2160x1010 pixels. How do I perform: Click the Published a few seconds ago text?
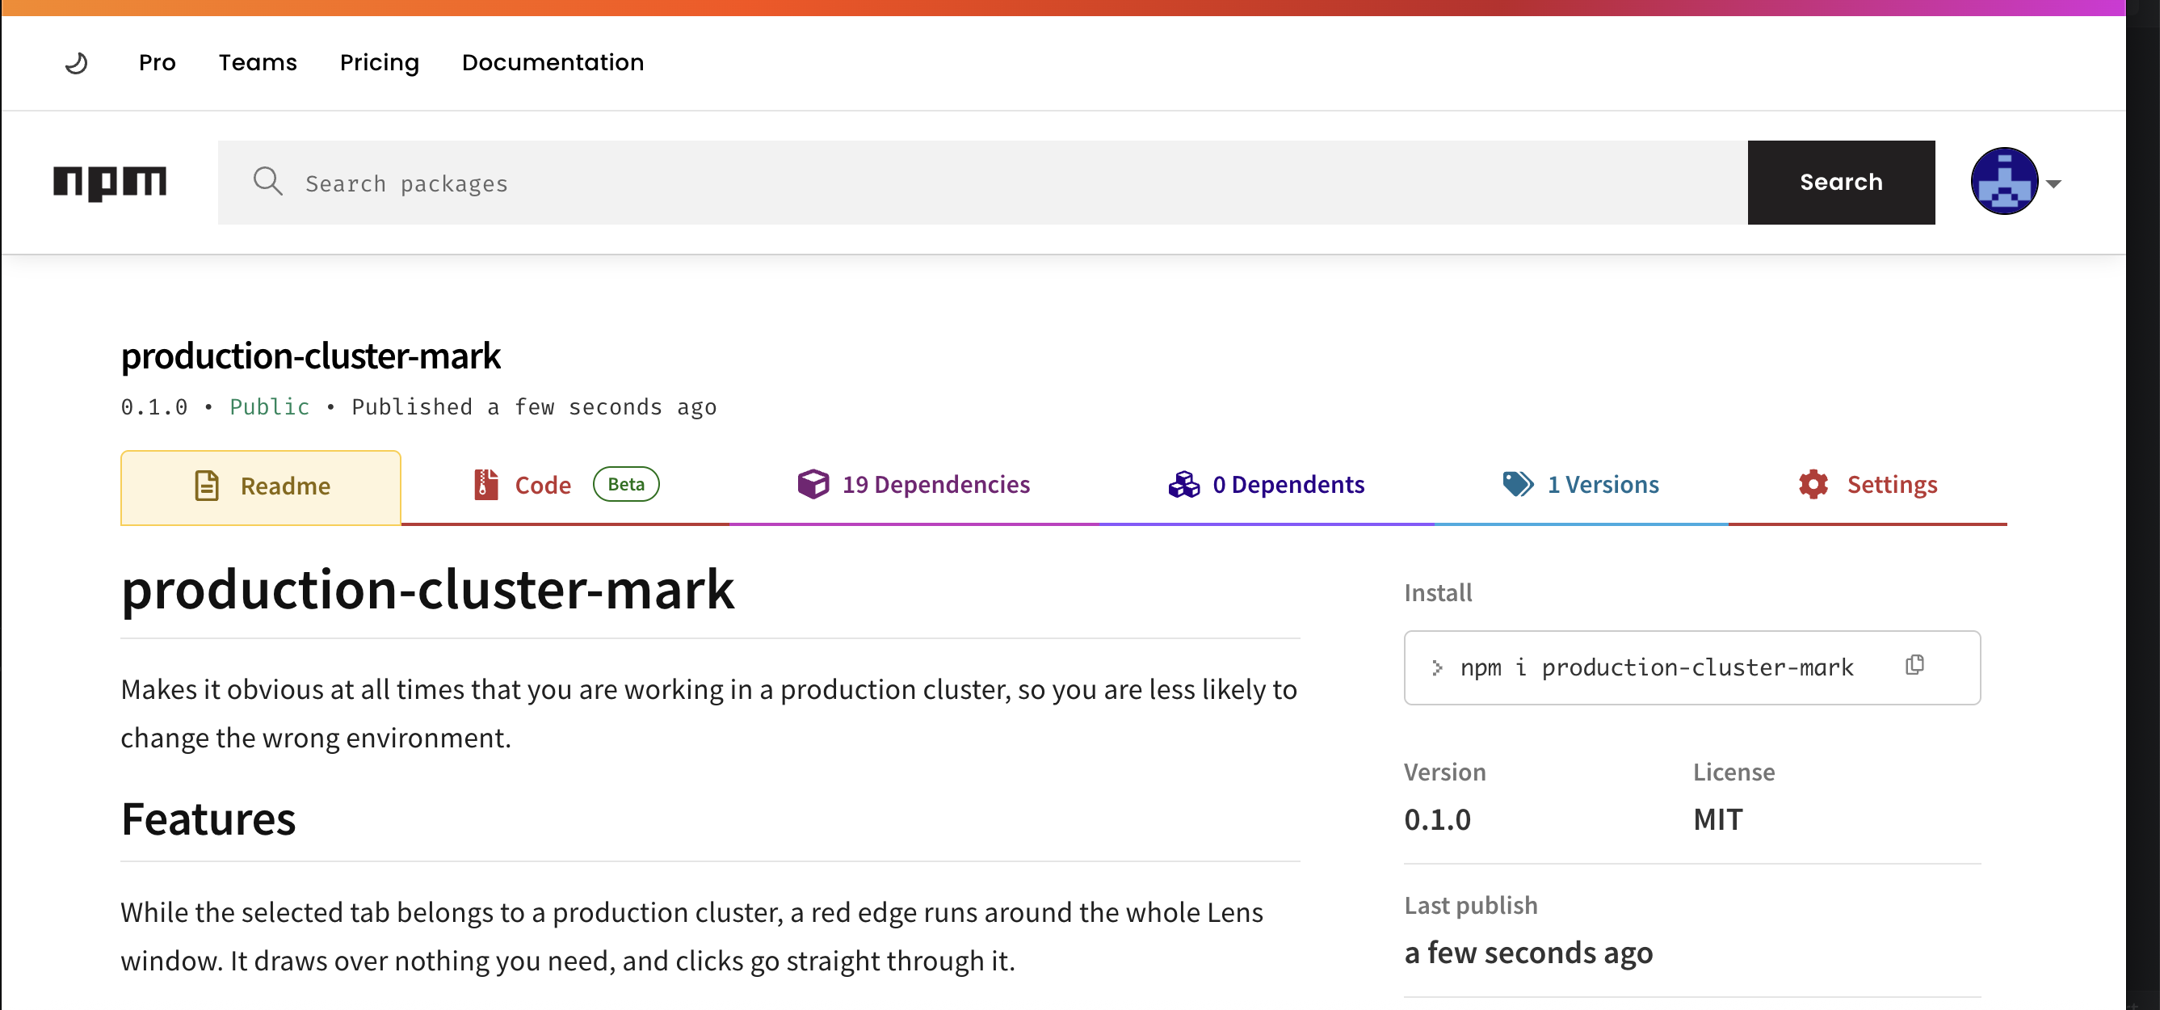(x=534, y=408)
